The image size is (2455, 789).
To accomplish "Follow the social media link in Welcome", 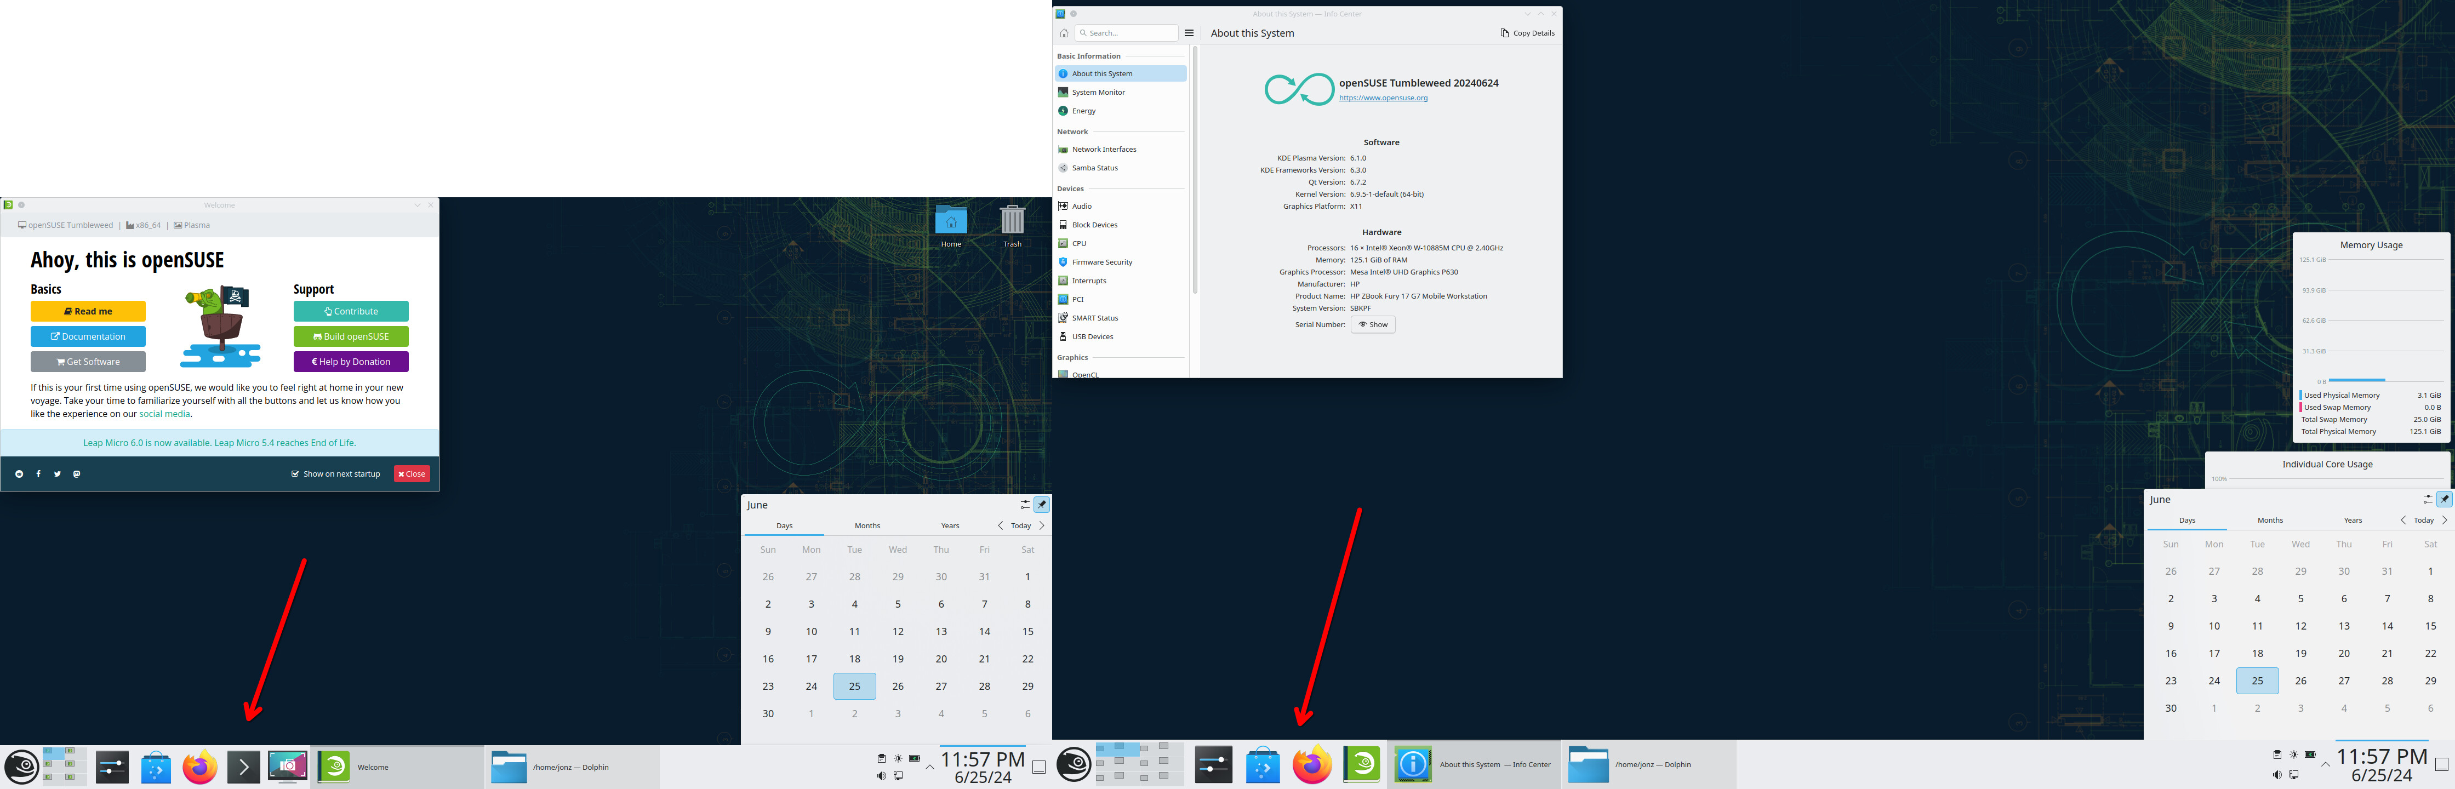I will 165,415.
